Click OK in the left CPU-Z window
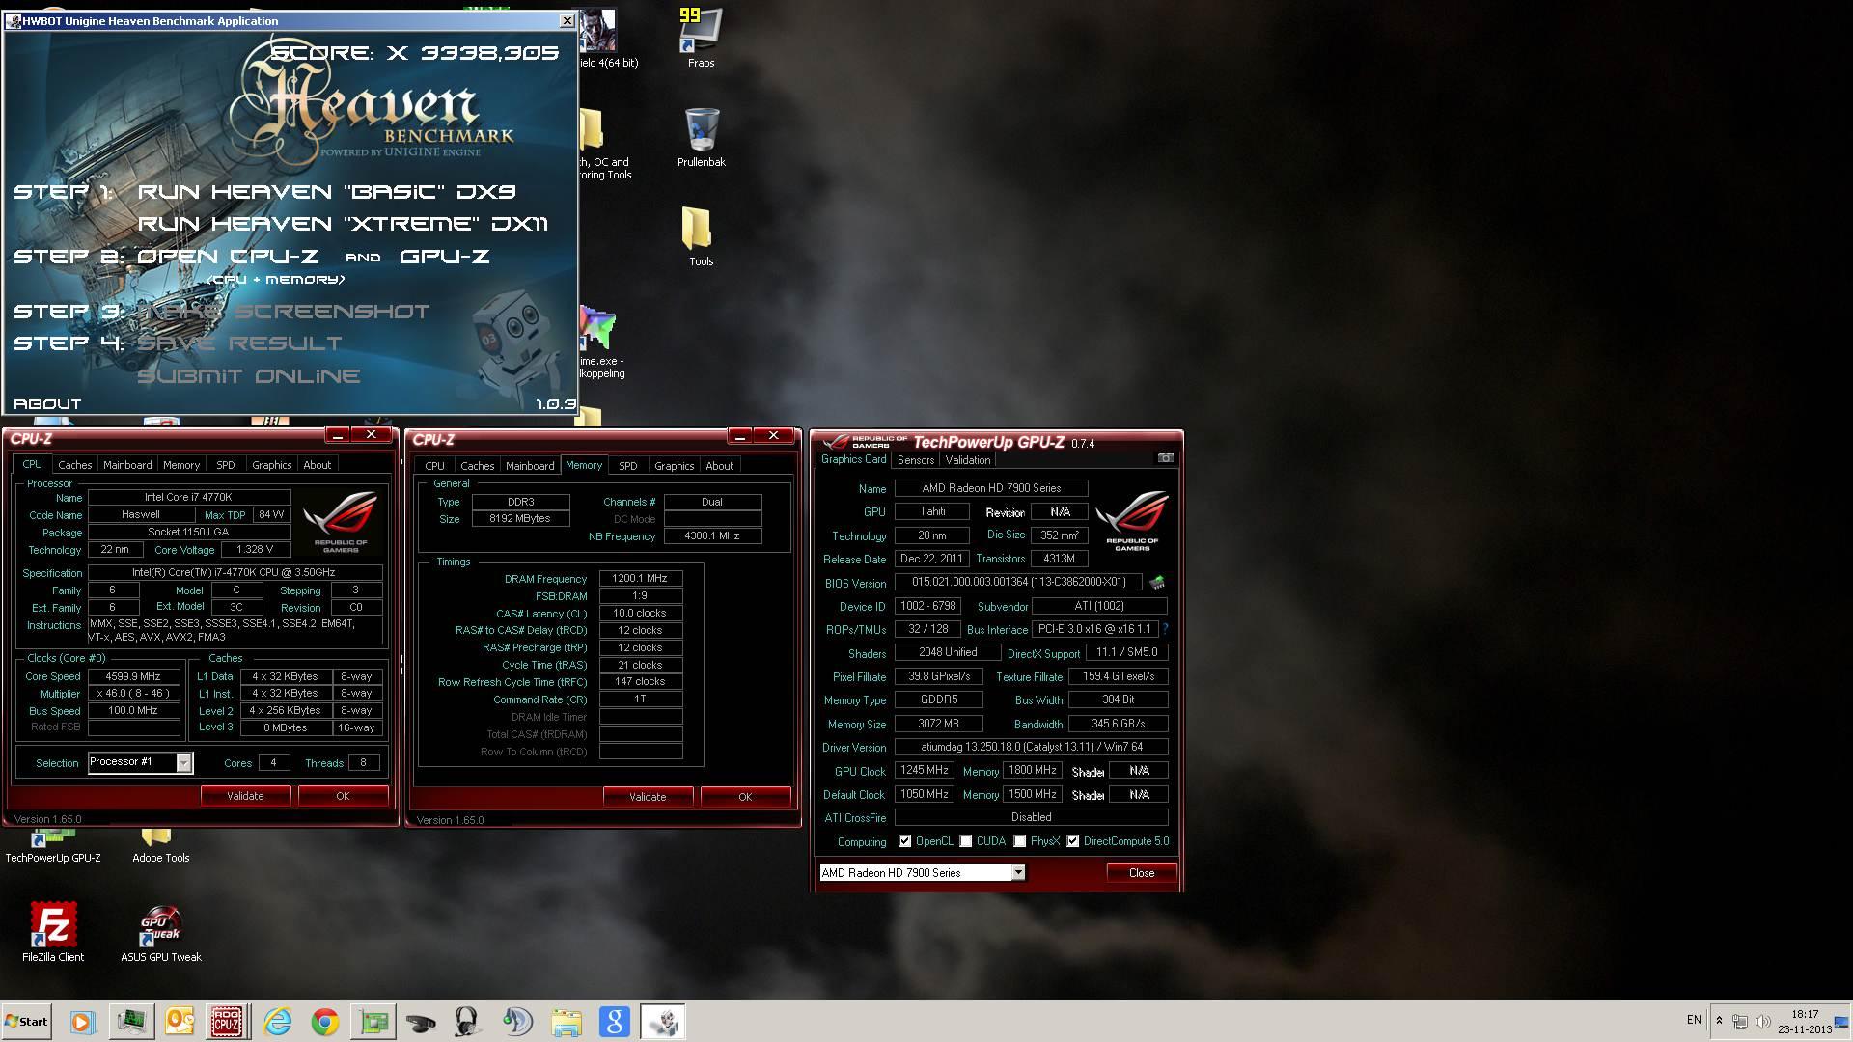 (343, 796)
